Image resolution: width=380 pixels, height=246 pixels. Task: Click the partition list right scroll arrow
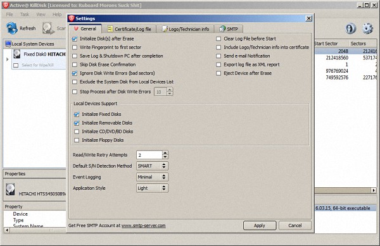374,190
